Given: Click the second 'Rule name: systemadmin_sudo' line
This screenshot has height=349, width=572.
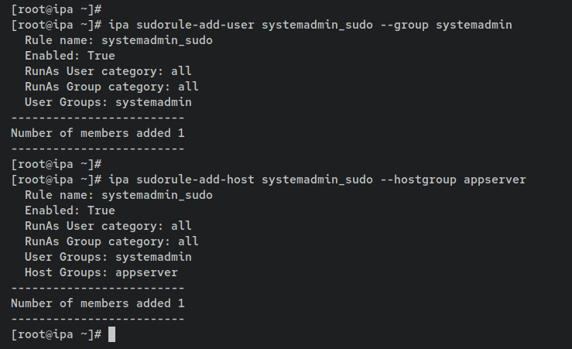Looking at the screenshot, I should click(118, 195).
